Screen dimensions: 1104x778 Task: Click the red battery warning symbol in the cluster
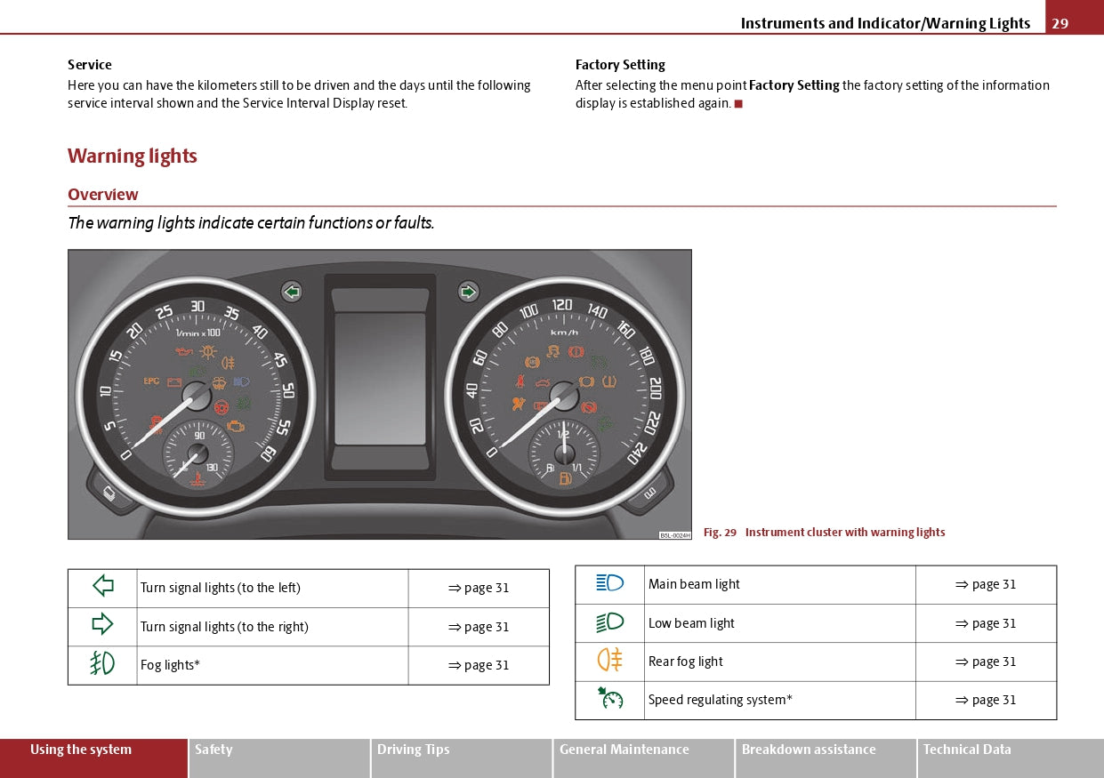174,383
